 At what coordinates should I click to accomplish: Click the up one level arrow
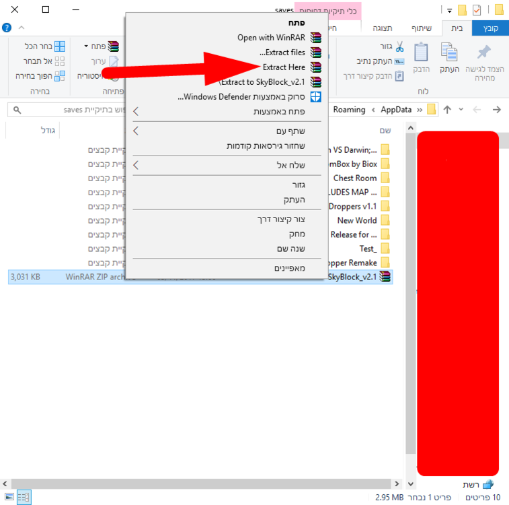(x=447, y=110)
